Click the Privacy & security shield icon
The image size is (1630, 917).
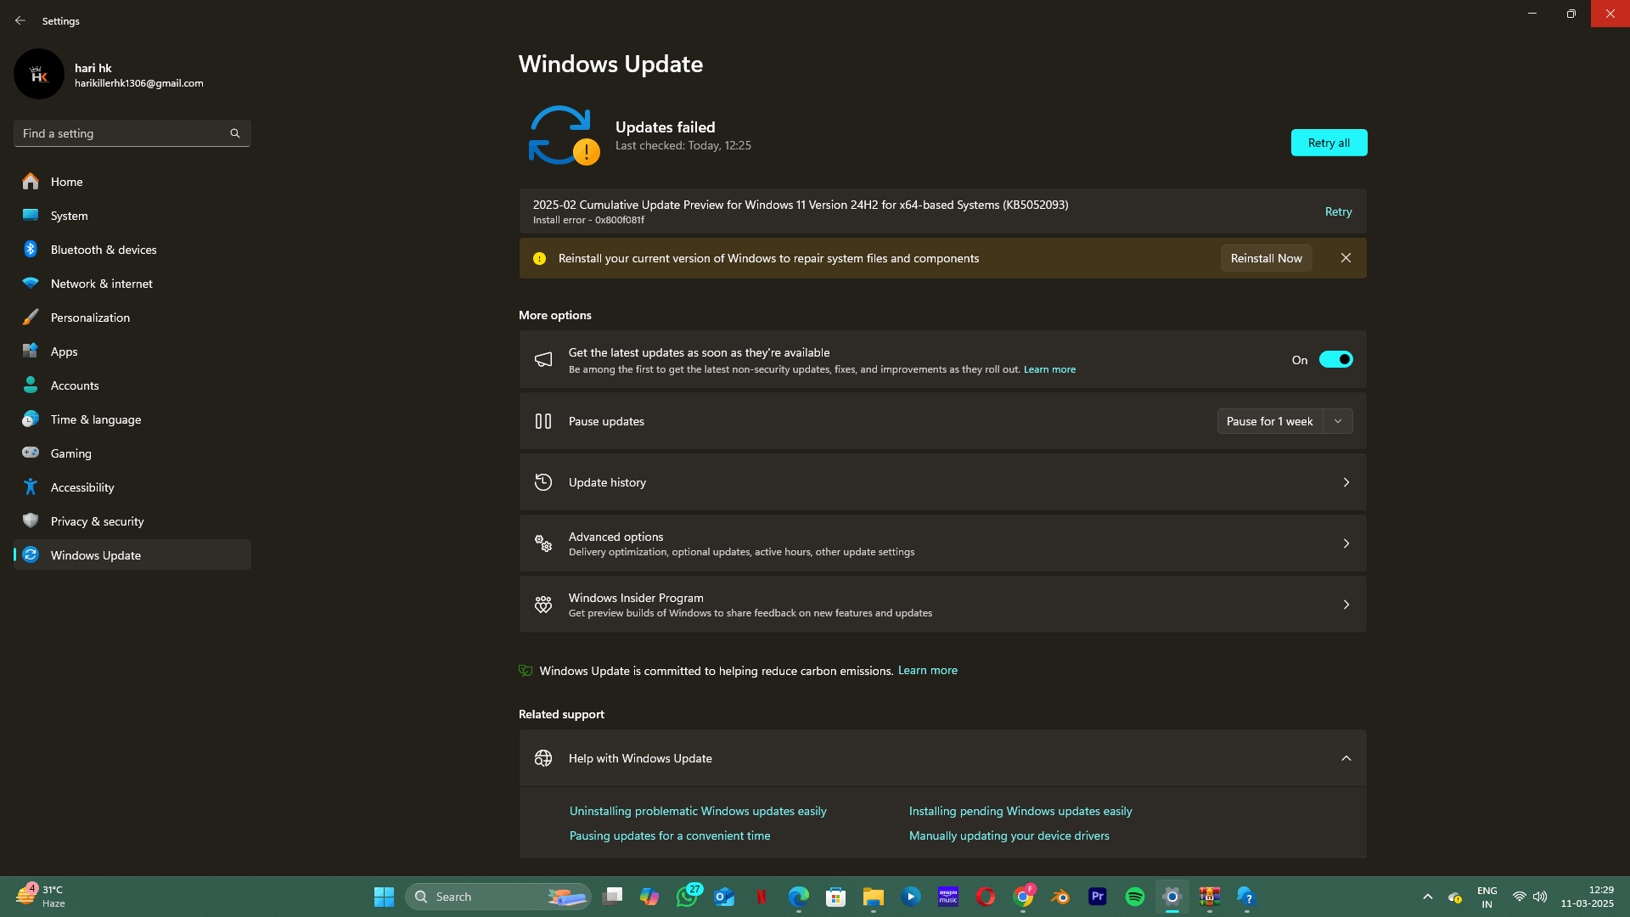(31, 521)
